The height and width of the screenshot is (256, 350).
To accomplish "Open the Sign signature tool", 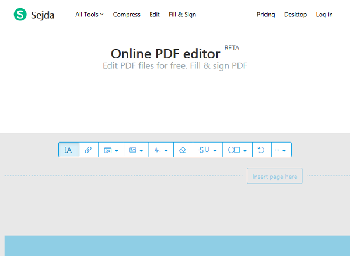I will point(161,150).
